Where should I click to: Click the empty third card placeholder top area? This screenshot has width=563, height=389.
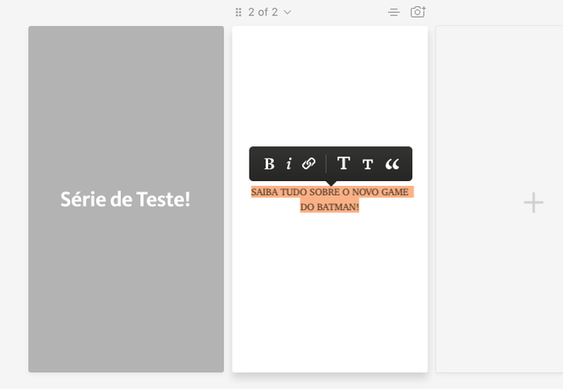pyautogui.click(x=499, y=90)
